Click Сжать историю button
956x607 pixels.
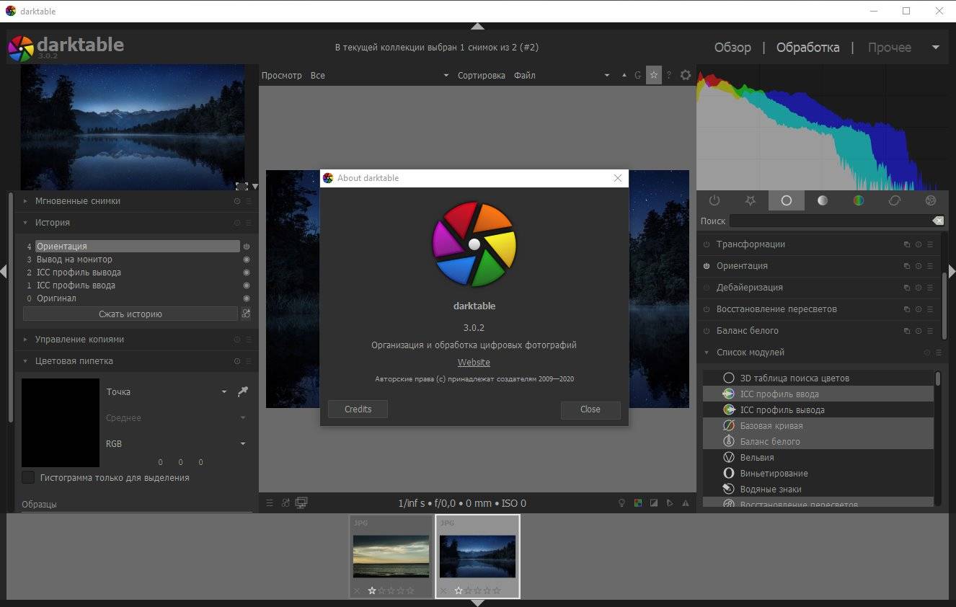(x=130, y=314)
